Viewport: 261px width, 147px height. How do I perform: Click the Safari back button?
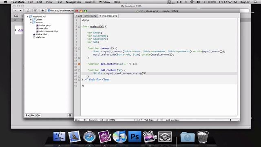(15, 11)
